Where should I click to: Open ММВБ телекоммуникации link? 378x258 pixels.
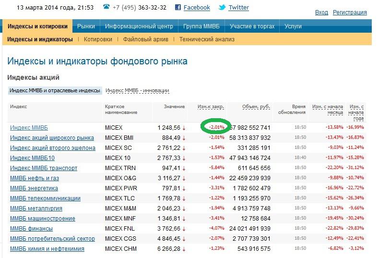coord(45,198)
